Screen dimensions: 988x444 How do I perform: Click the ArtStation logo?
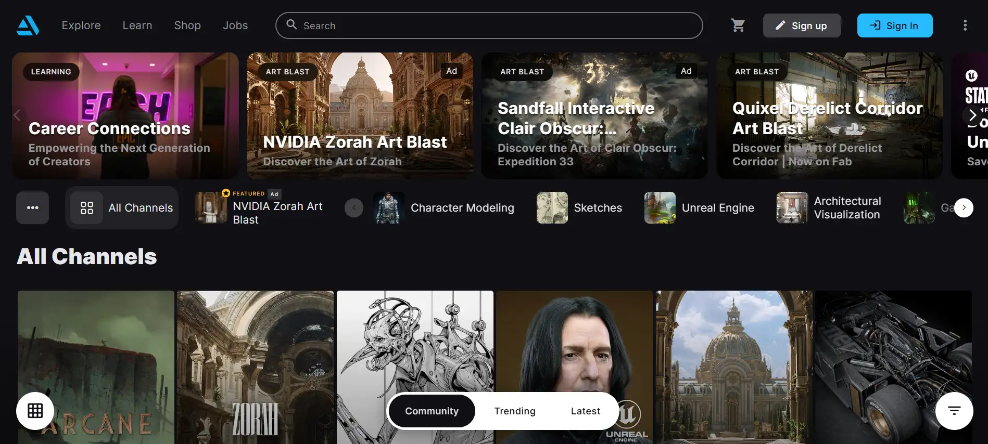coord(28,25)
